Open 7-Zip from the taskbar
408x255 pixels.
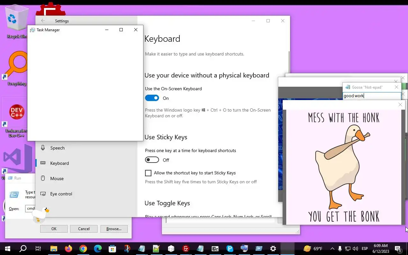click(215, 249)
